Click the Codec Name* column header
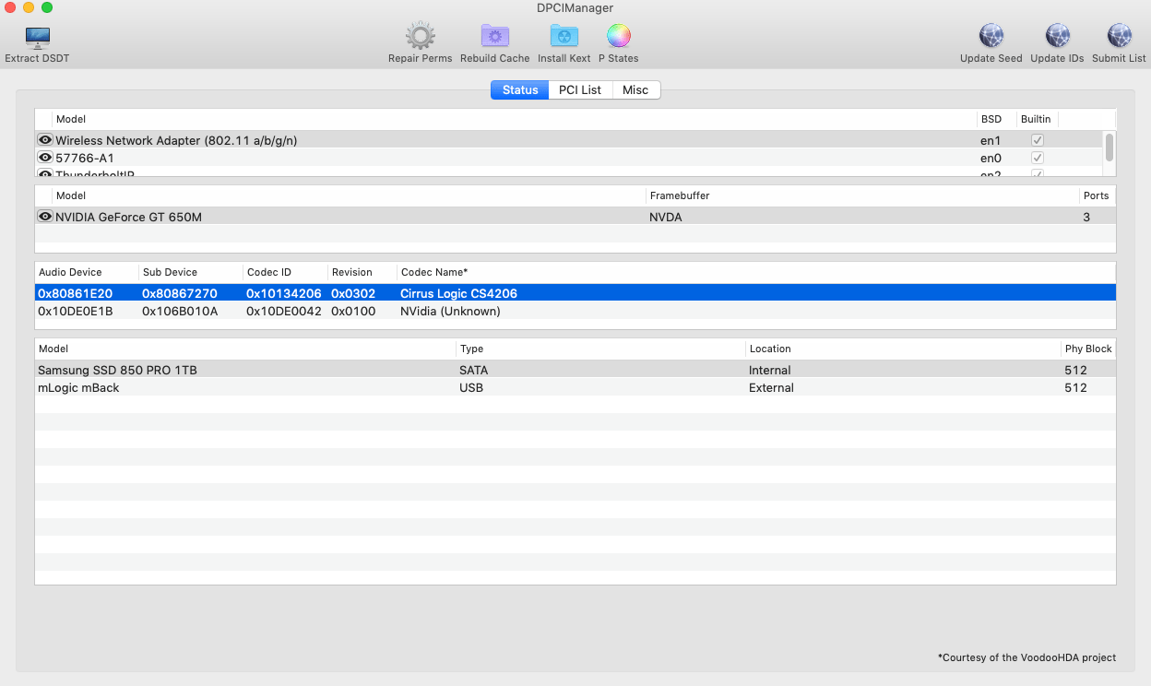Image resolution: width=1151 pixels, height=686 pixels. coord(756,272)
